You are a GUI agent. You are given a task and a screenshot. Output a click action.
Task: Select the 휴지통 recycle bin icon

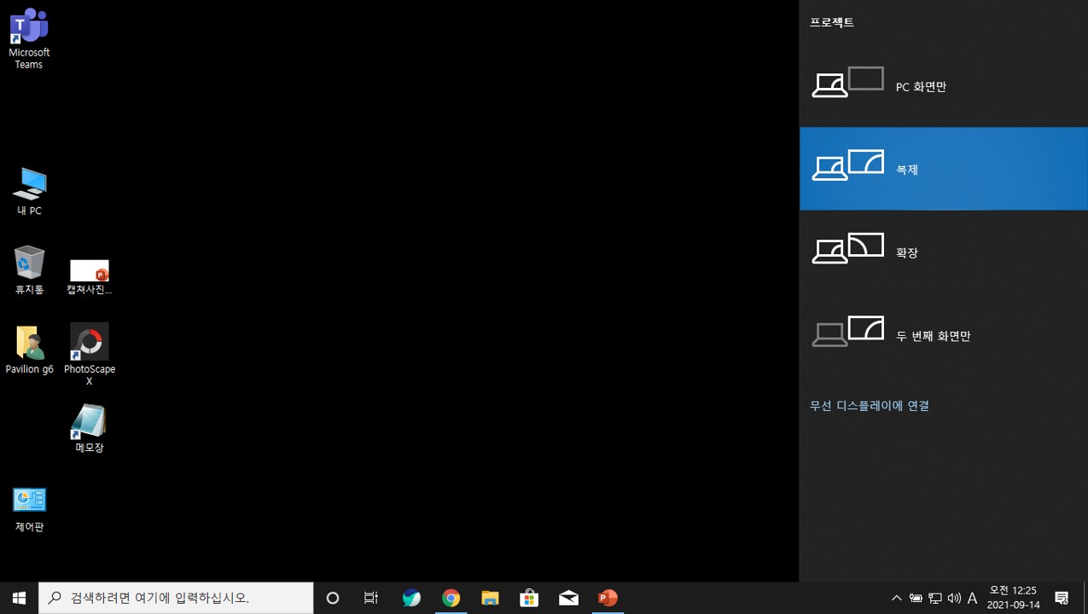(x=29, y=270)
